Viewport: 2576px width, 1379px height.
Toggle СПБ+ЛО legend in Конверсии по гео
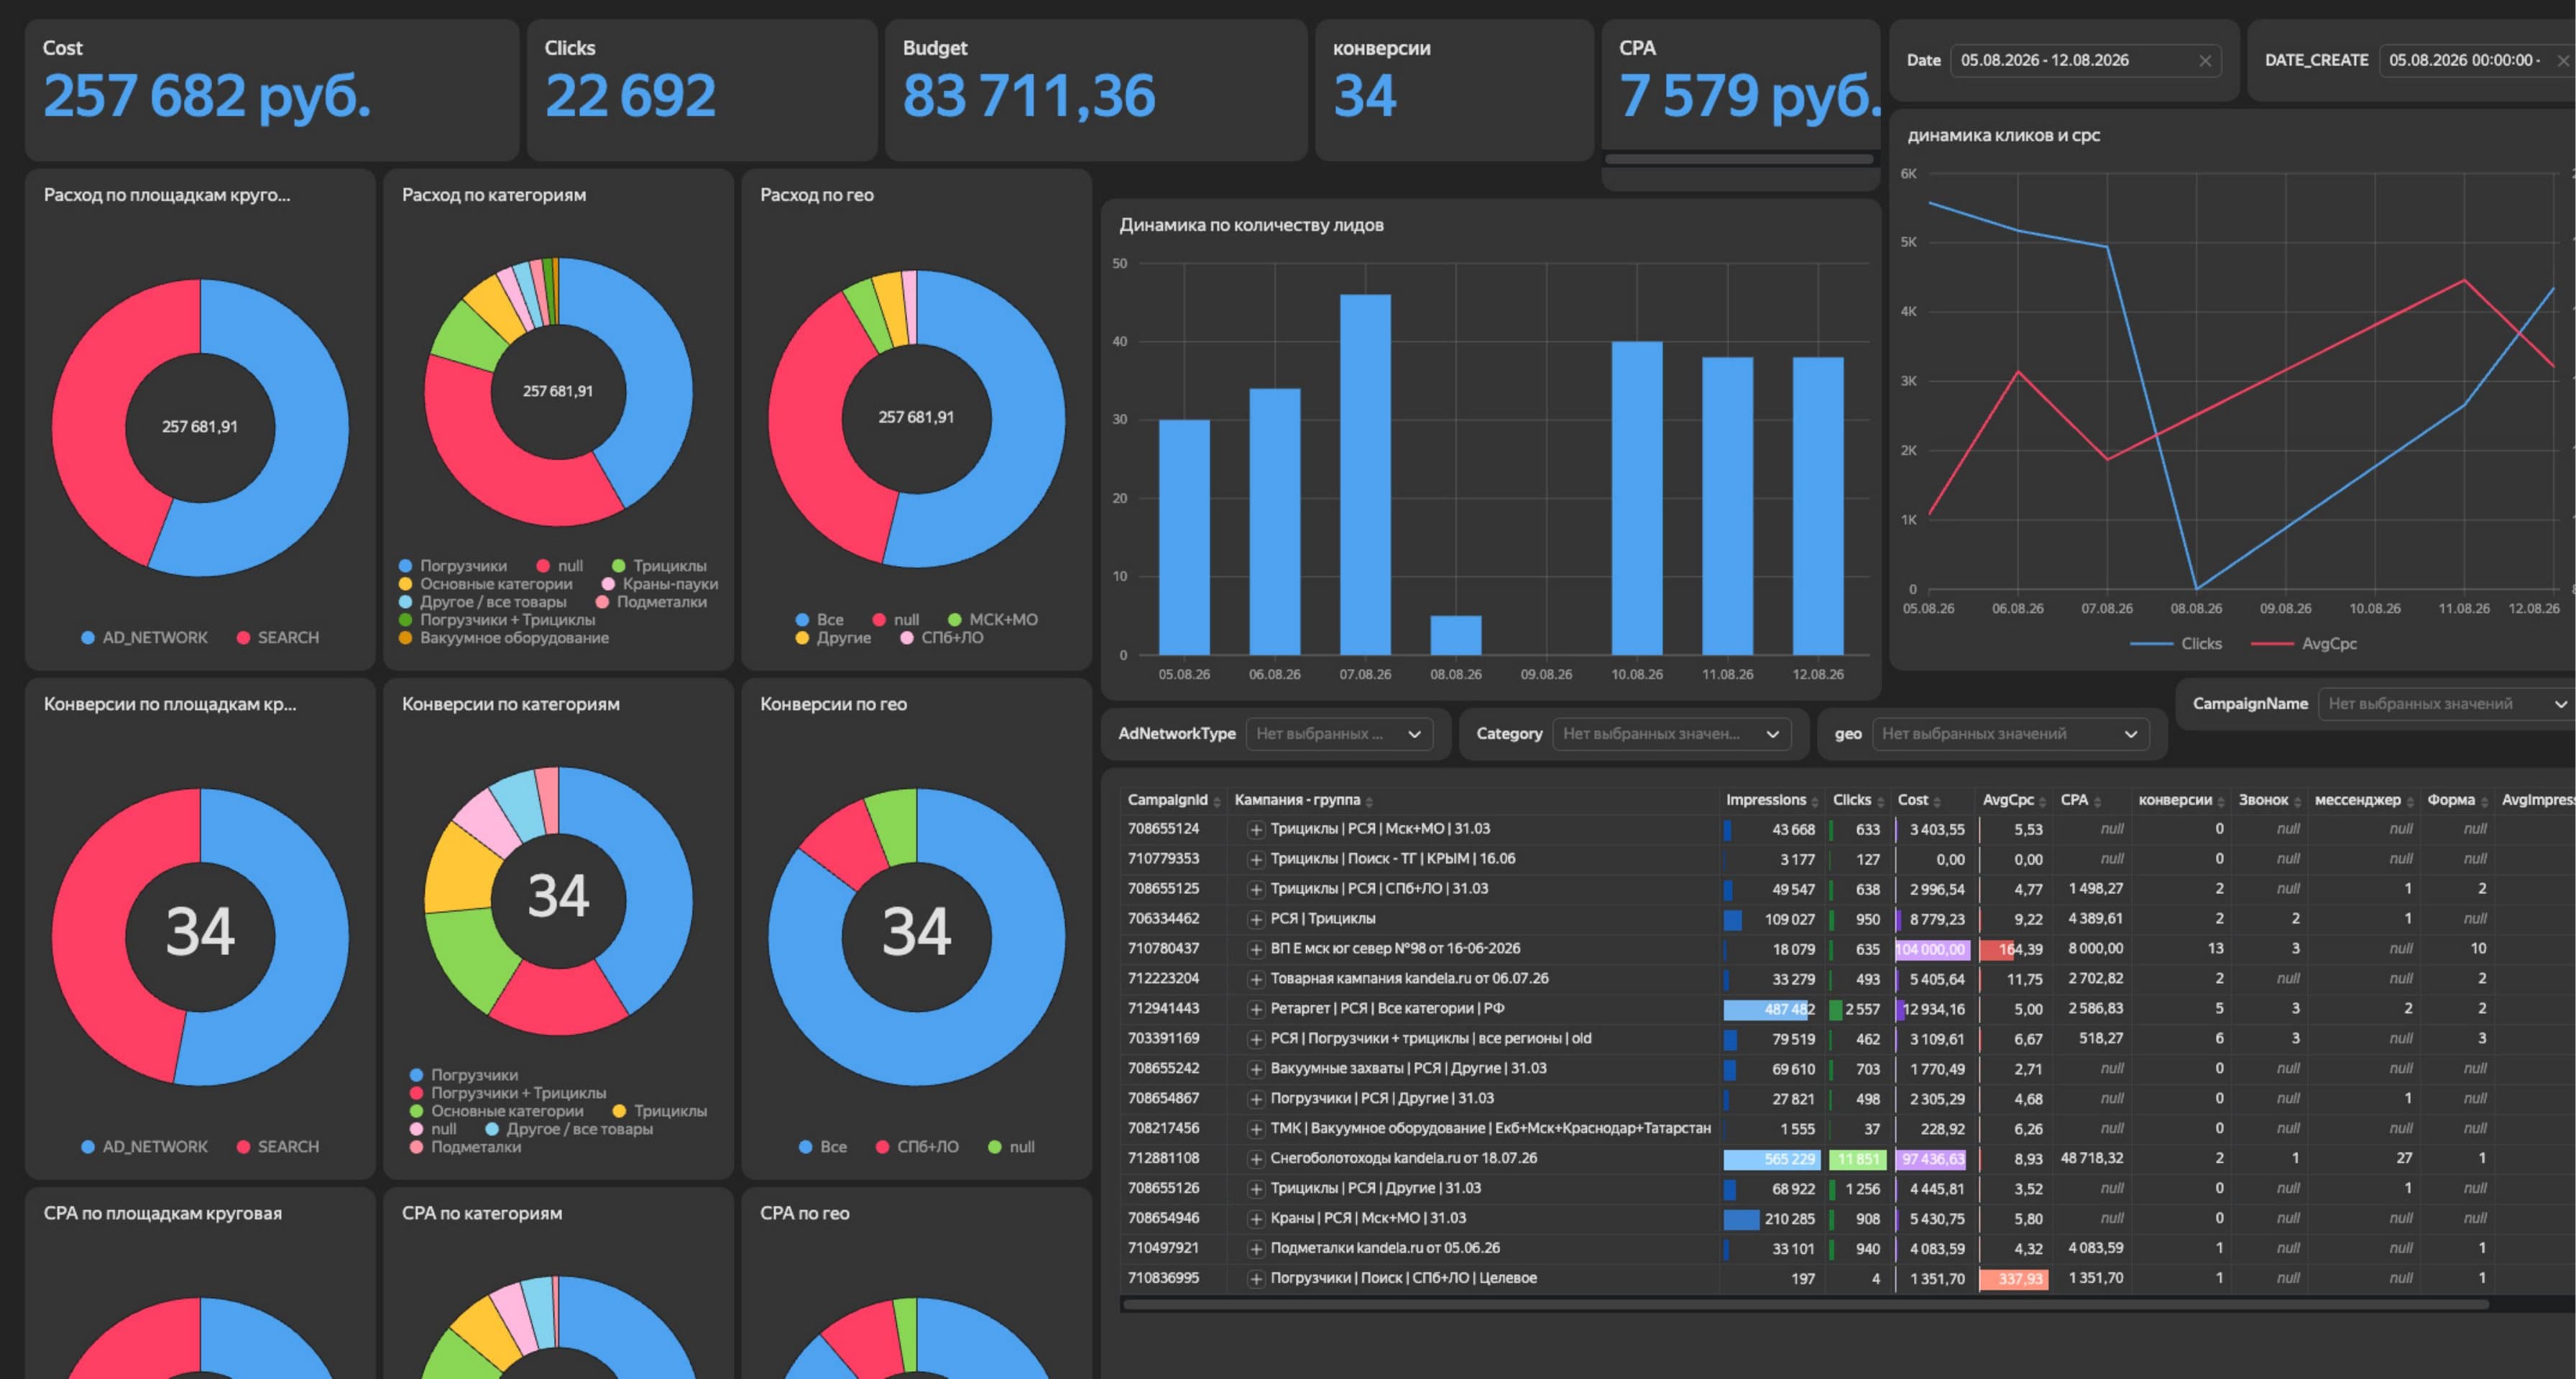pyautogui.click(x=917, y=1147)
